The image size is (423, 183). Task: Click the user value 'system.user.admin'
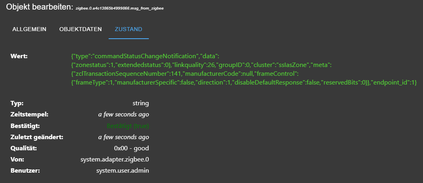point(123,171)
